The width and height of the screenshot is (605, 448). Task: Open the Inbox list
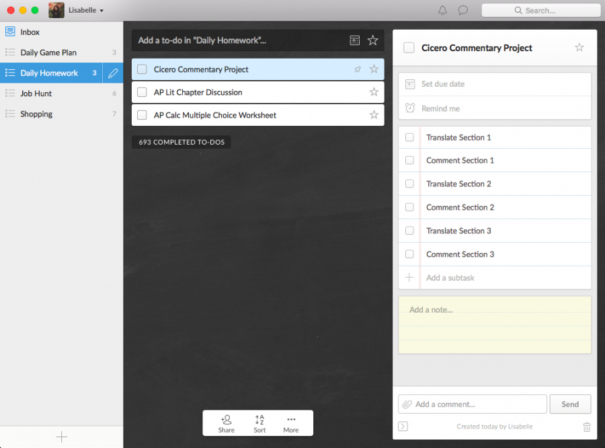[x=61, y=32]
